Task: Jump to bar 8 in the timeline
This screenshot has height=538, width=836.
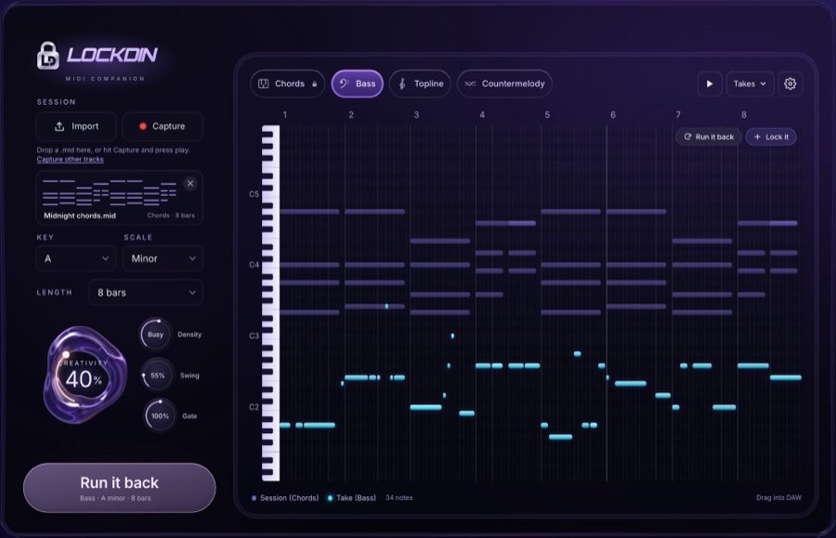Action: 744,114
